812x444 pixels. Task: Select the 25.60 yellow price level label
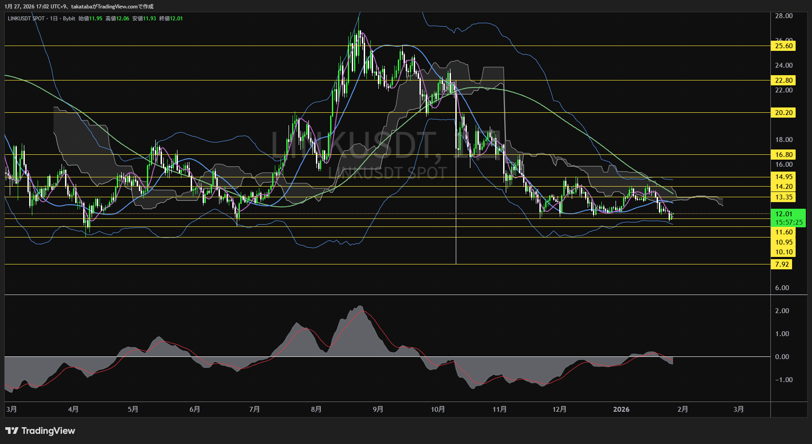click(783, 46)
